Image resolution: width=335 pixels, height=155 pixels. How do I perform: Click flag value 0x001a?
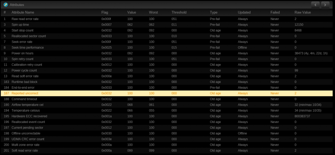tap(107, 116)
